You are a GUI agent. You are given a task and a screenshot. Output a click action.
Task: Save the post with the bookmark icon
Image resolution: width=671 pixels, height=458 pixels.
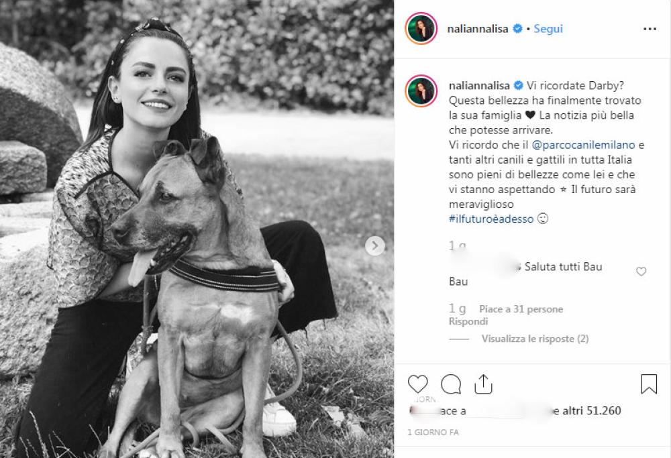point(648,384)
